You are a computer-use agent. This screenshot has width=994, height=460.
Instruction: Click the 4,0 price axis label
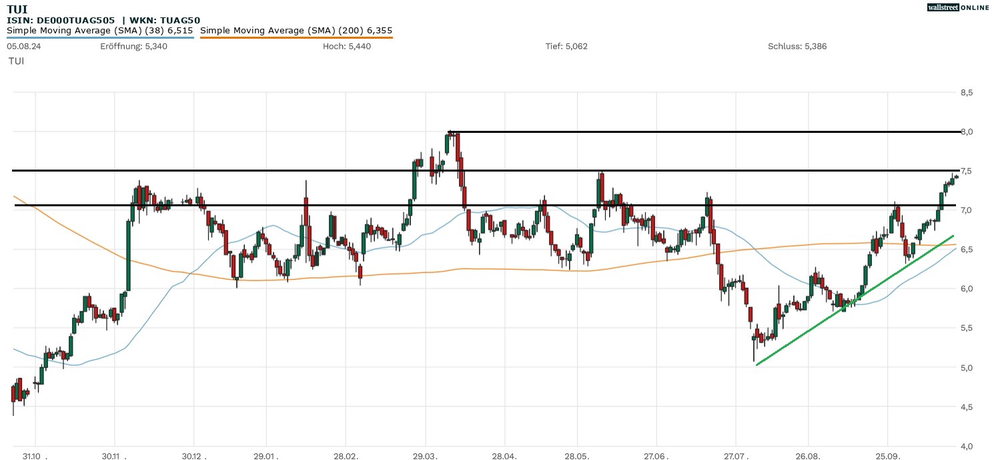966,445
